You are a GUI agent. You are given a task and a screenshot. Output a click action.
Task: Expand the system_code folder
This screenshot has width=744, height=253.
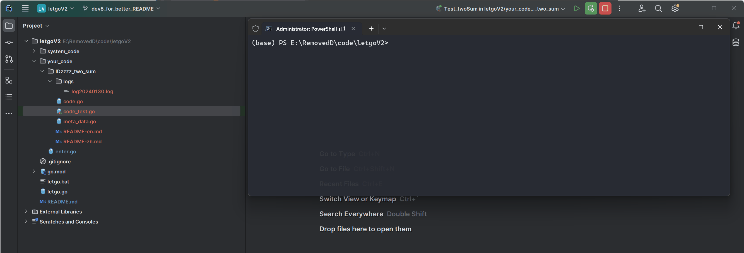click(34, 51)
